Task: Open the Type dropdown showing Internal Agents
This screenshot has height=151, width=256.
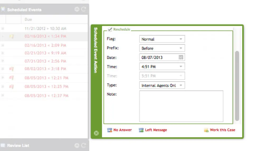Action: click(162, 85)
